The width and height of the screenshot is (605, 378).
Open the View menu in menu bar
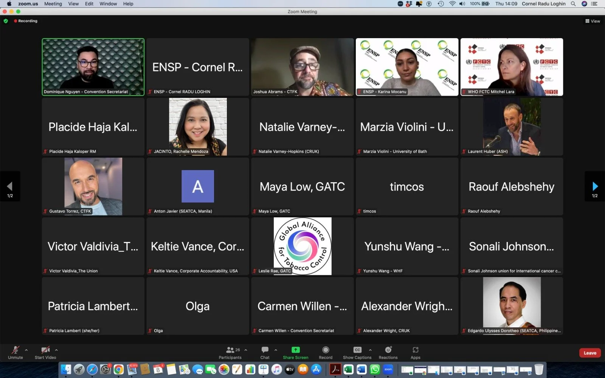[73, 4]
